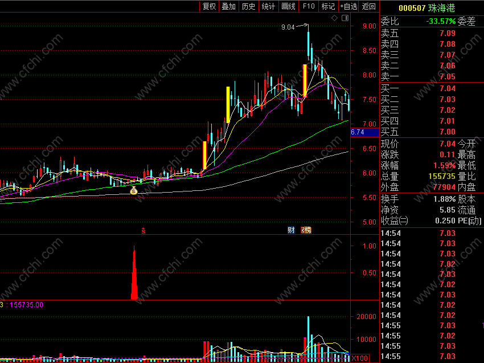Click the 返回 return button
Image resolution: width=484 pixels, height=363 pixels.
pyautogui.click(x=368, y=6)
